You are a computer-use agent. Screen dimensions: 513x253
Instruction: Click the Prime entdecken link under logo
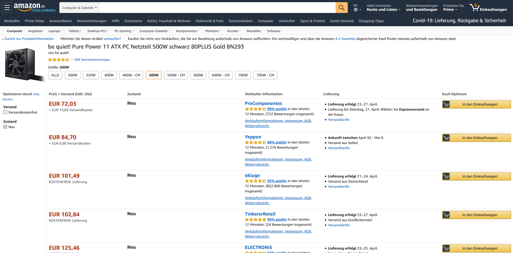click(43, 10)
